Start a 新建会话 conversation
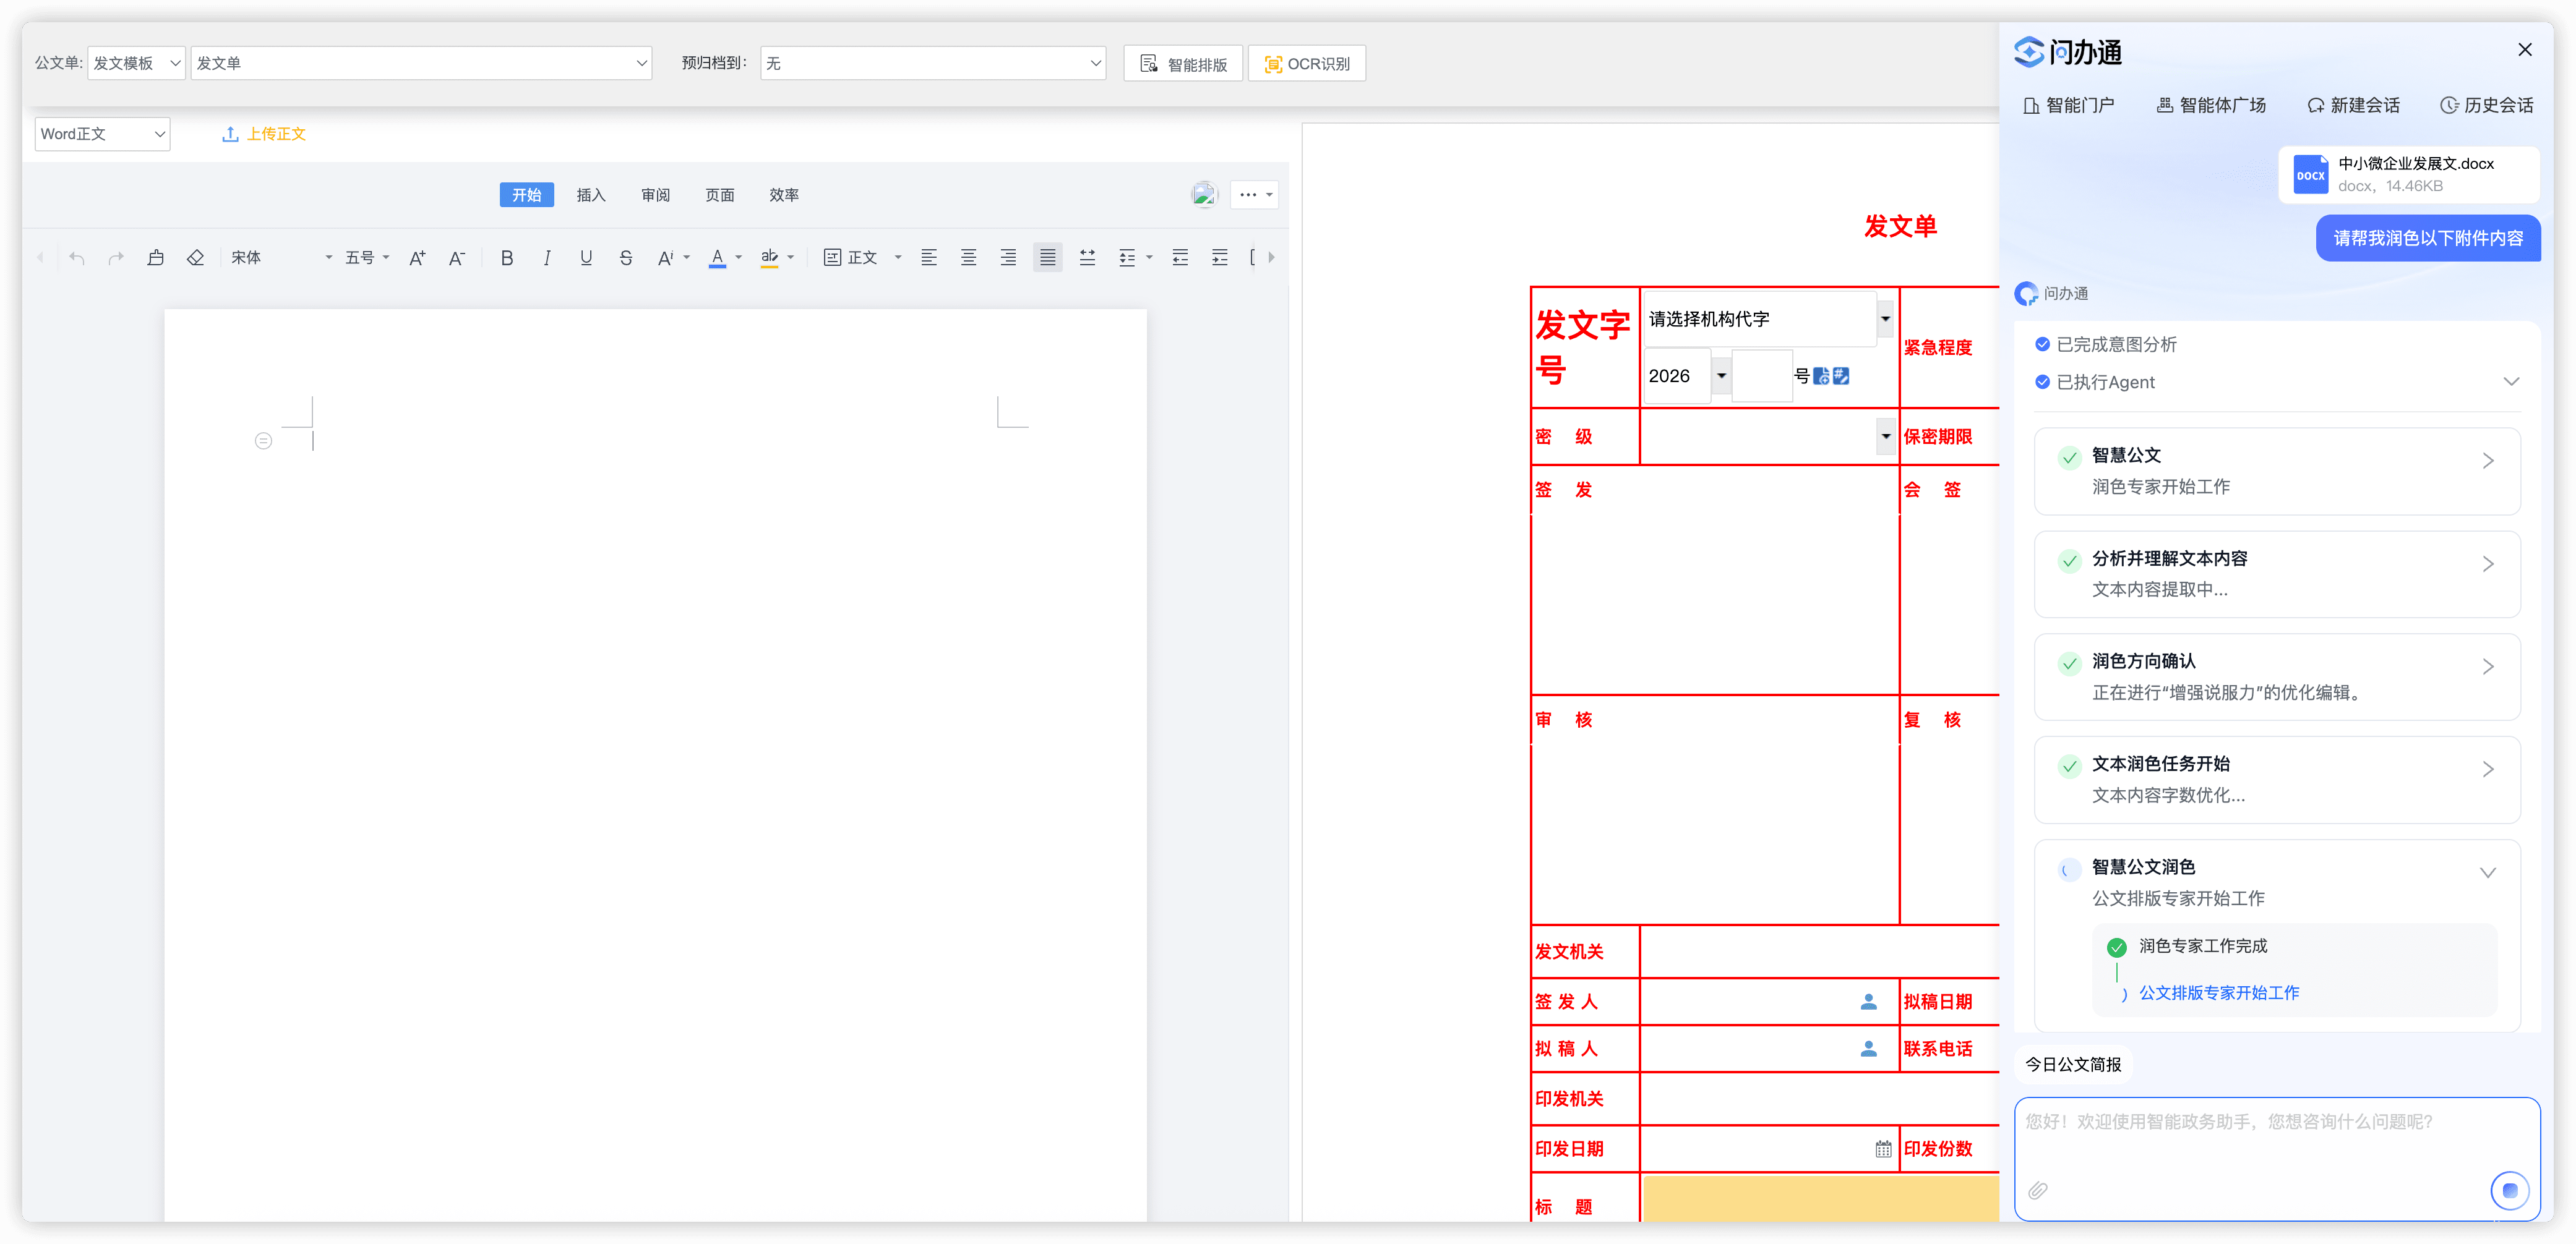 pyautogui.click(x=2353, y=105)
